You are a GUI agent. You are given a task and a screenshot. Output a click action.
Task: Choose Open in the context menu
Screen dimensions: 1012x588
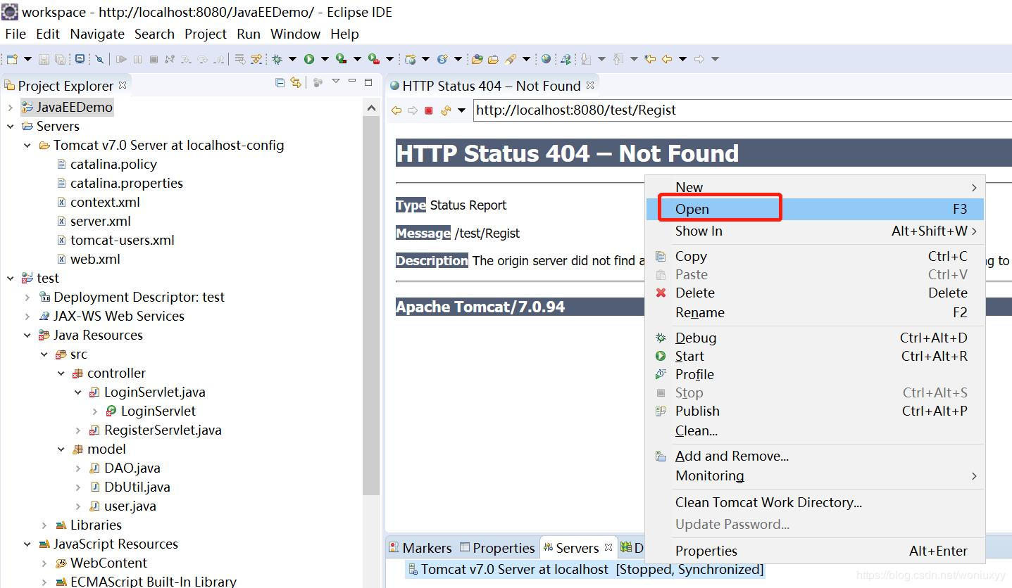[x=815, y=209]
